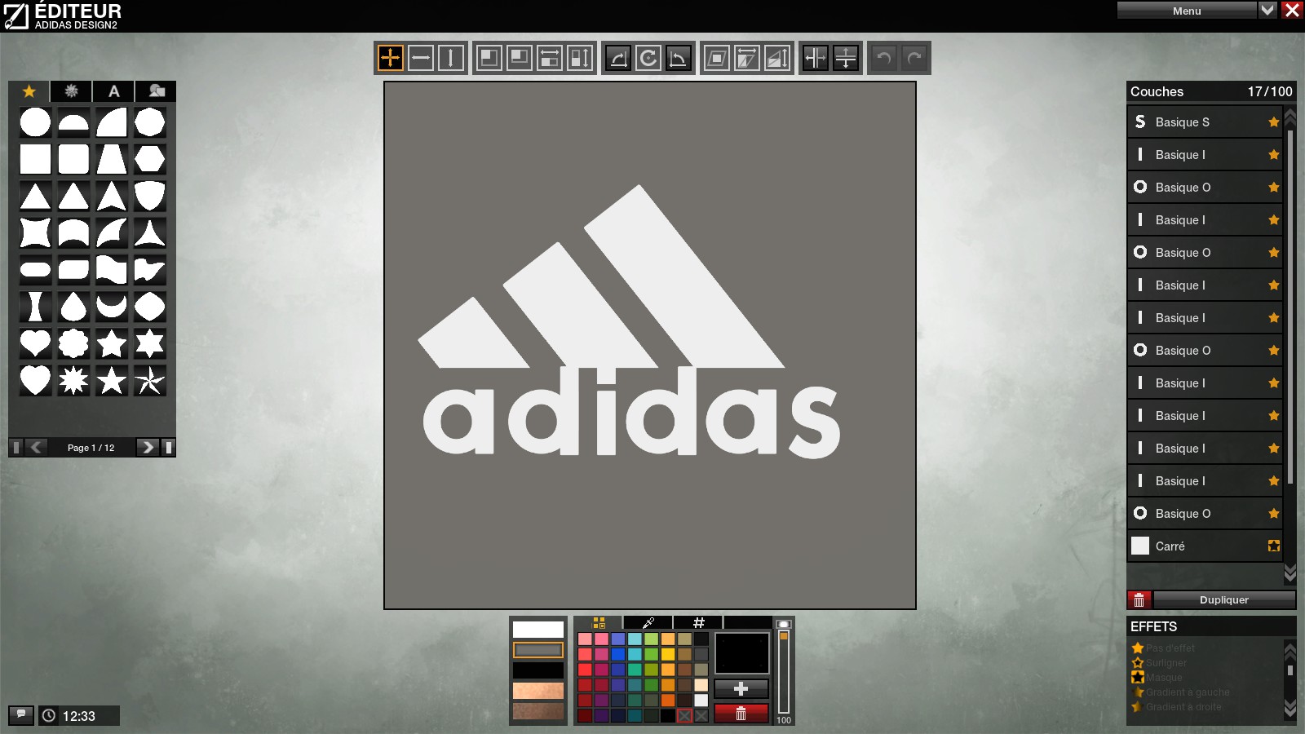
Task: Pick the shield shape
Action: [150, 196]
